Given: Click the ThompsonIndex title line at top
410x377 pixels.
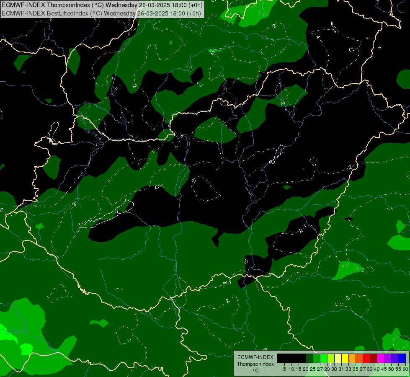Looking at the screenshot, I should pos(102,5).
